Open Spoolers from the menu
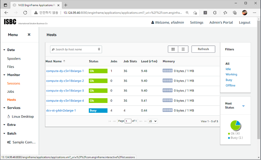 [14, 59]
